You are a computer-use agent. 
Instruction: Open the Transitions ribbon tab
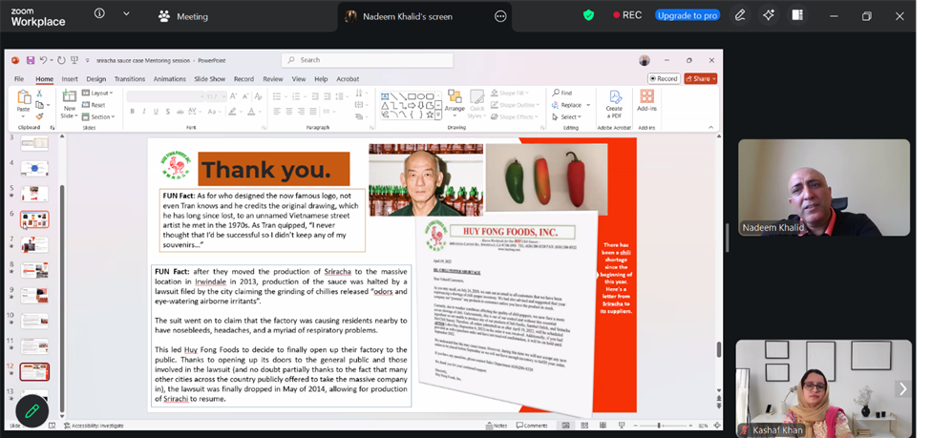click(x=130, y=79)
